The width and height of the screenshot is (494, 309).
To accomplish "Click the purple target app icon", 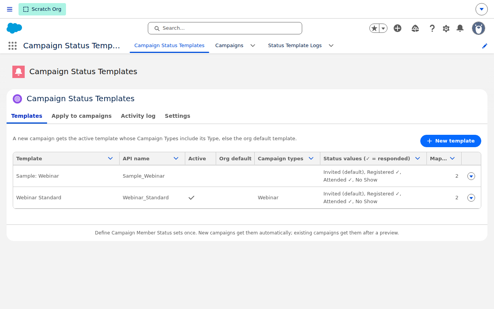I will 17,99.
